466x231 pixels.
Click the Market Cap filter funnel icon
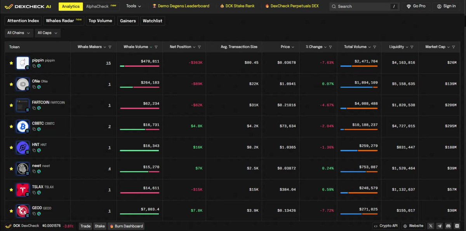tap(453, 47)
